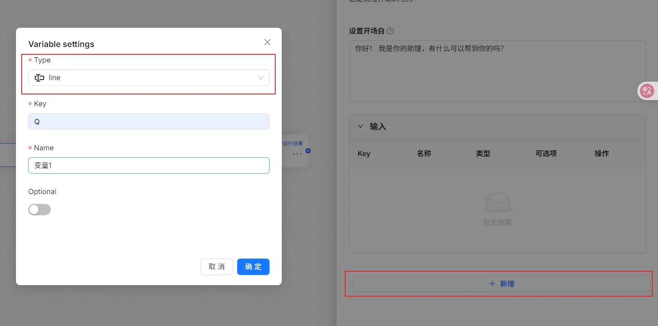The height and width of the screenshot is (326, 658).
Task: Click the 取消 cancel button
Action: tap(217, 267)
